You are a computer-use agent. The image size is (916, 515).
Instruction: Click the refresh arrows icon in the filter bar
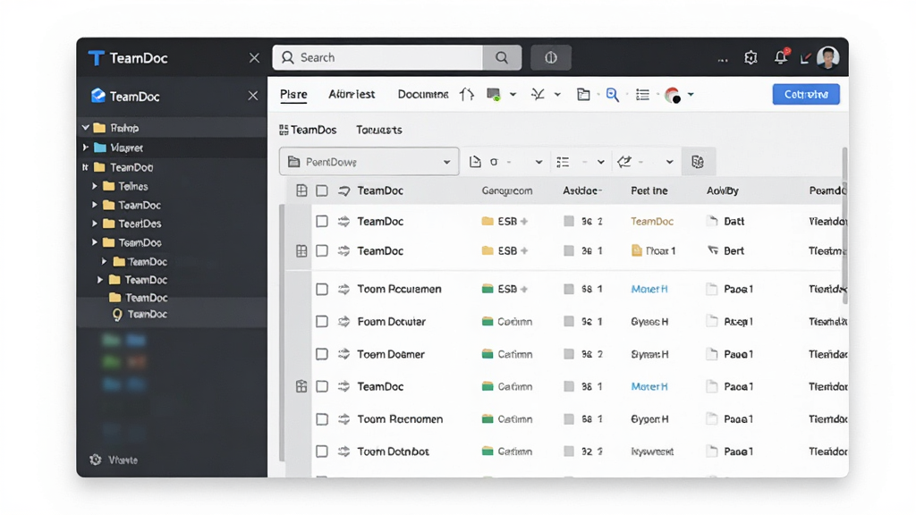tap(624, 162)
